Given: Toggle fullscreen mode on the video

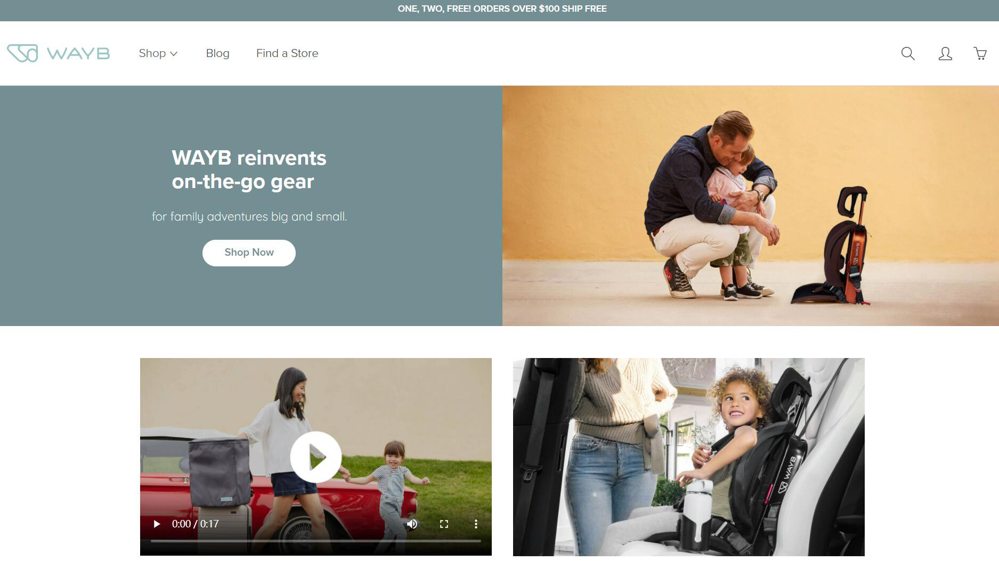Looking at the screenshot, I should tap(444, 524).
